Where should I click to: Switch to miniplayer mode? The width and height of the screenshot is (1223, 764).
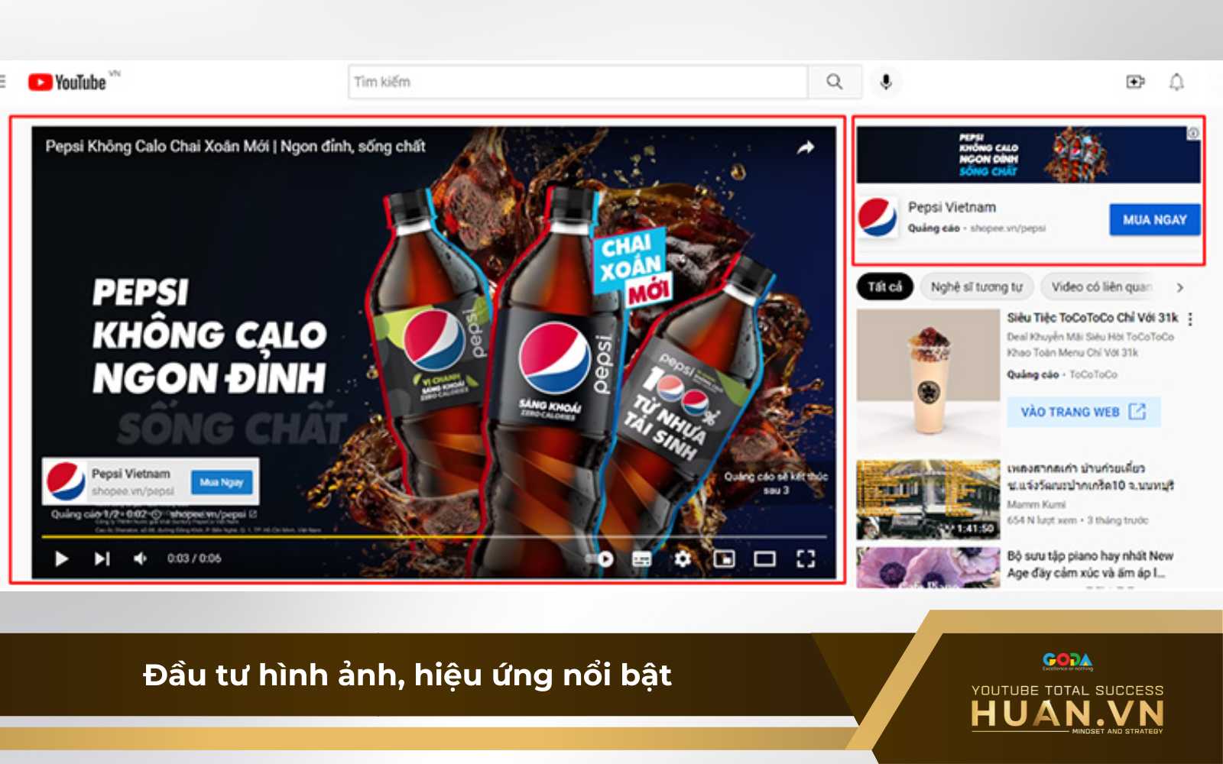point(724,559)
